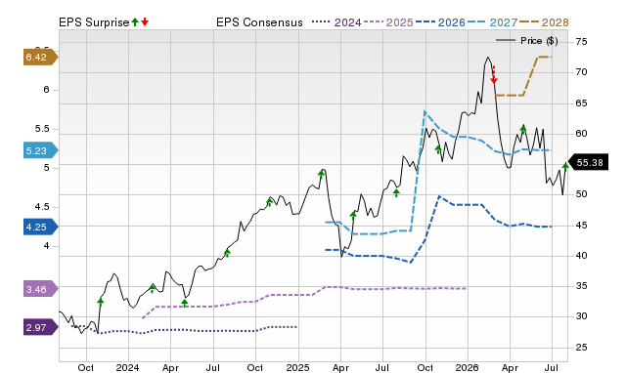Click the 5.5 EPS axis label
The width and height of the screenshot is (626, 373).
click(x=42, y=129)
